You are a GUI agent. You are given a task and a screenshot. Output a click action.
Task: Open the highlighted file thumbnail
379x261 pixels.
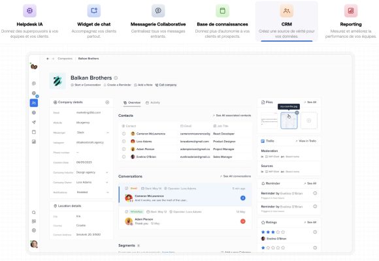point(289,121)
